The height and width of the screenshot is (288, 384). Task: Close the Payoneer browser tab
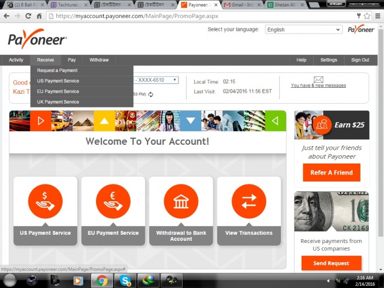pyautogui.click(x=216, y=5)
